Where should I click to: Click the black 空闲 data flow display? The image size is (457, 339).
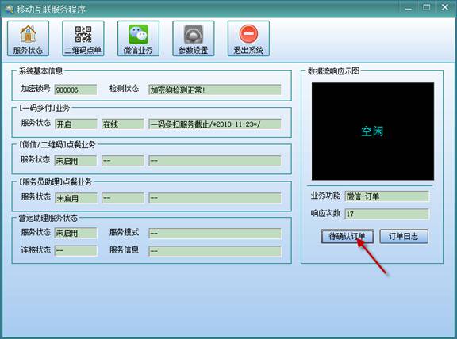pos(372,131)
